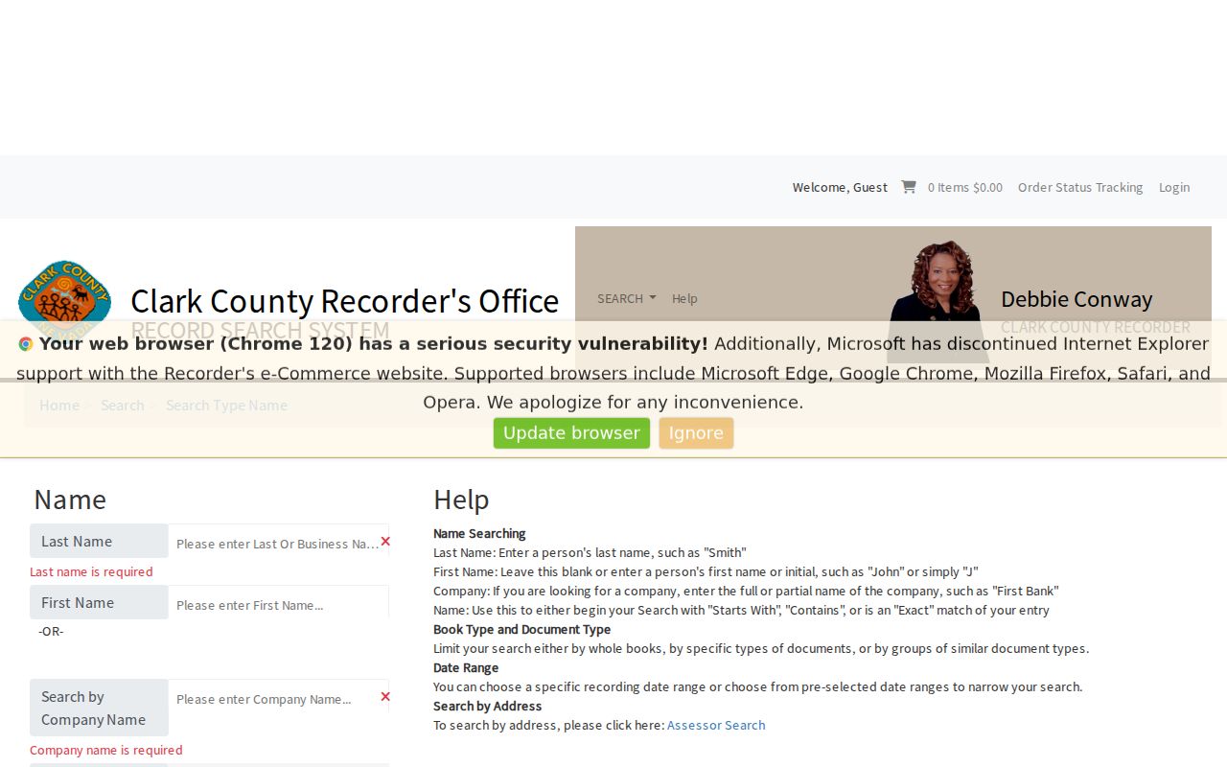1227x767 pixels.
Task: Click the Clark County Recorder's Office title
Action: (344, 301)
